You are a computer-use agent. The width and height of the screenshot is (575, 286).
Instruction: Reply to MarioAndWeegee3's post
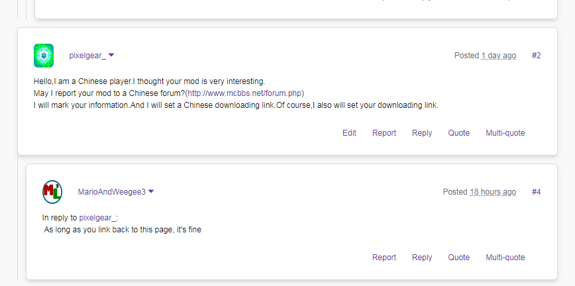click(422, 258)
